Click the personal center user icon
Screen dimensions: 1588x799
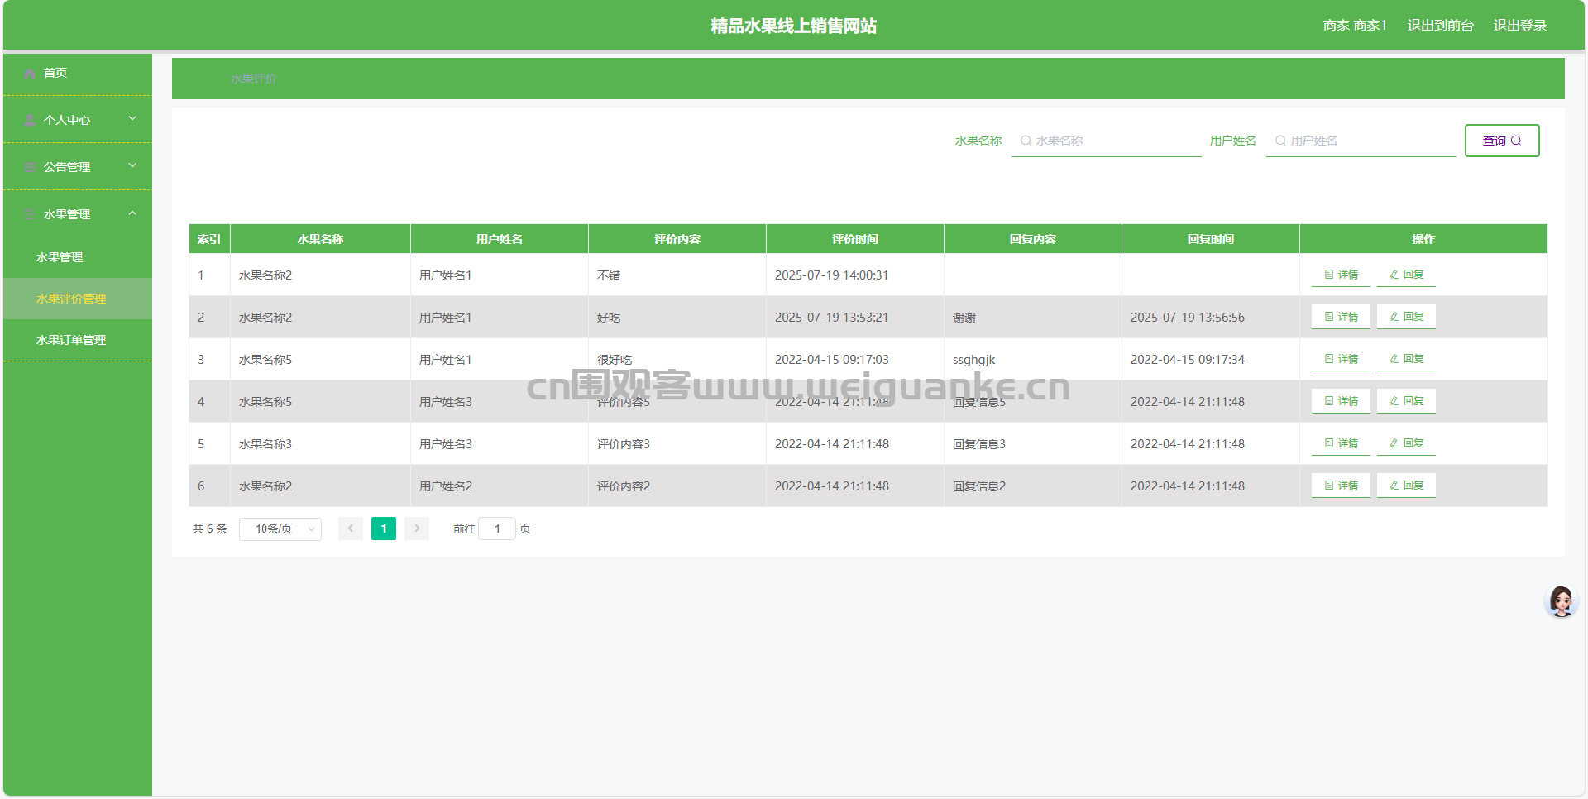click(x=31, y=121)
